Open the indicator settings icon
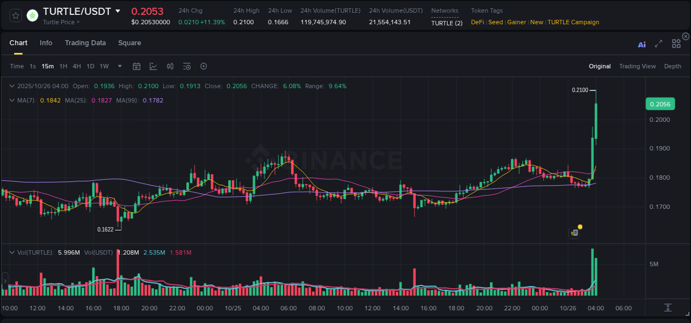The height and width of the screenshot is (323, 691). point(186,66)
